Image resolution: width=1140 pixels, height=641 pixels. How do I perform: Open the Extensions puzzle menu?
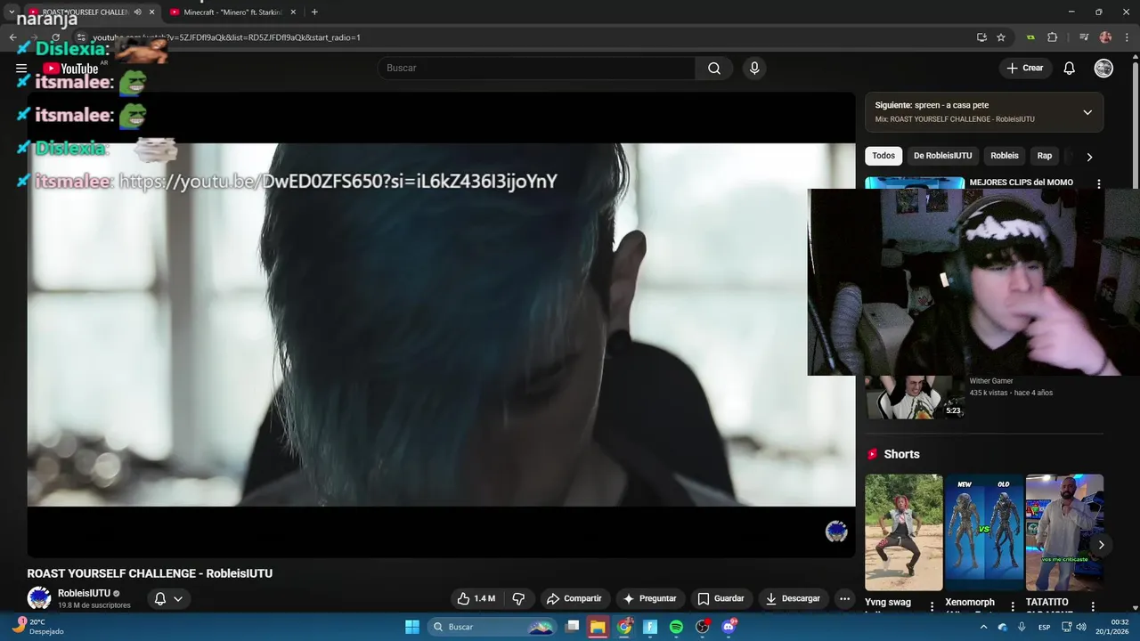pos(1053,37)
